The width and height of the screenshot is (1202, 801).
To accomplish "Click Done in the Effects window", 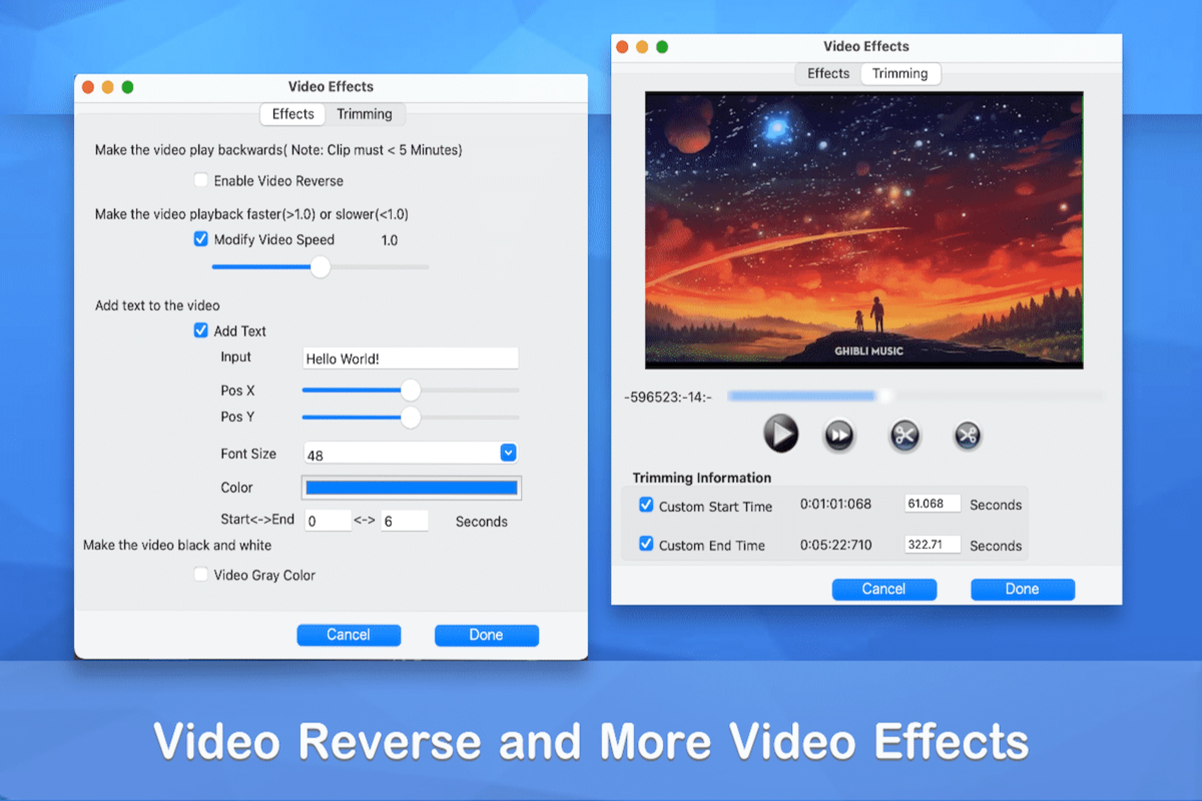I will [x=486, y=635].
